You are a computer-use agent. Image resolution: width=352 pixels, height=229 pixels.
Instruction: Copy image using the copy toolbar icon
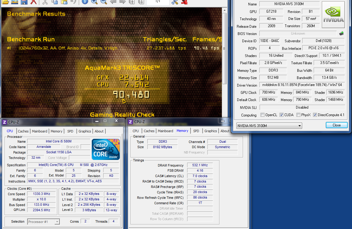(54, 2)
